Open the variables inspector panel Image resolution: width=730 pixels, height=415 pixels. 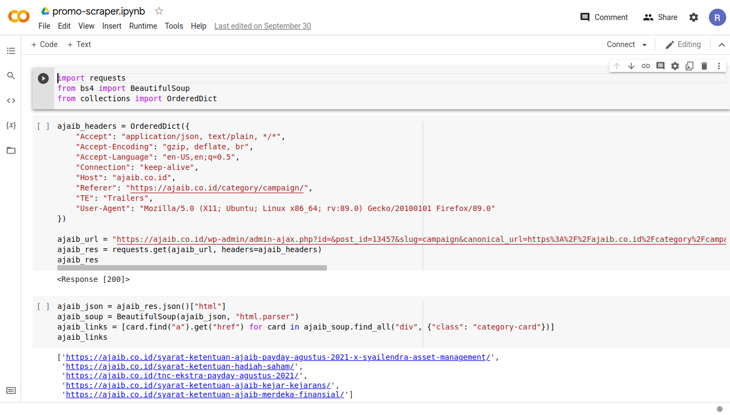(11, 126)
